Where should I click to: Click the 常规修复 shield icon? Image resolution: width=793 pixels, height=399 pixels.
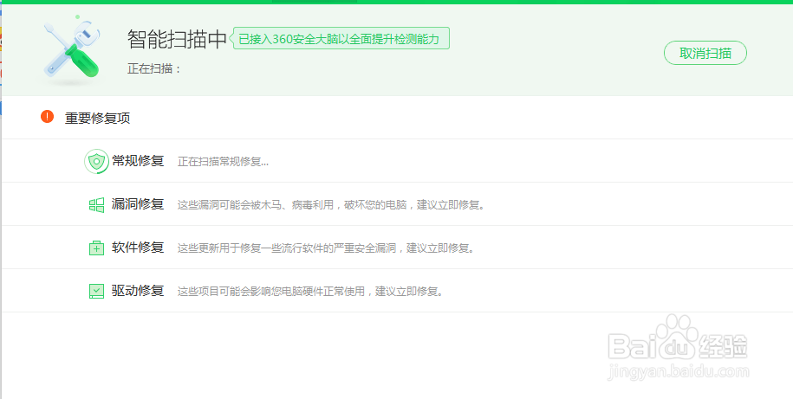point(96,162)
